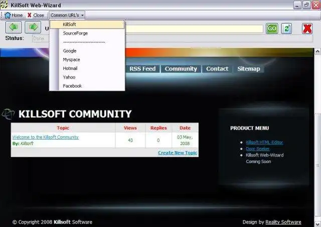This screenshot has height=227, width=321.
Task: Open the Killsoft HTML Editor link
Action: pos(264,142)
